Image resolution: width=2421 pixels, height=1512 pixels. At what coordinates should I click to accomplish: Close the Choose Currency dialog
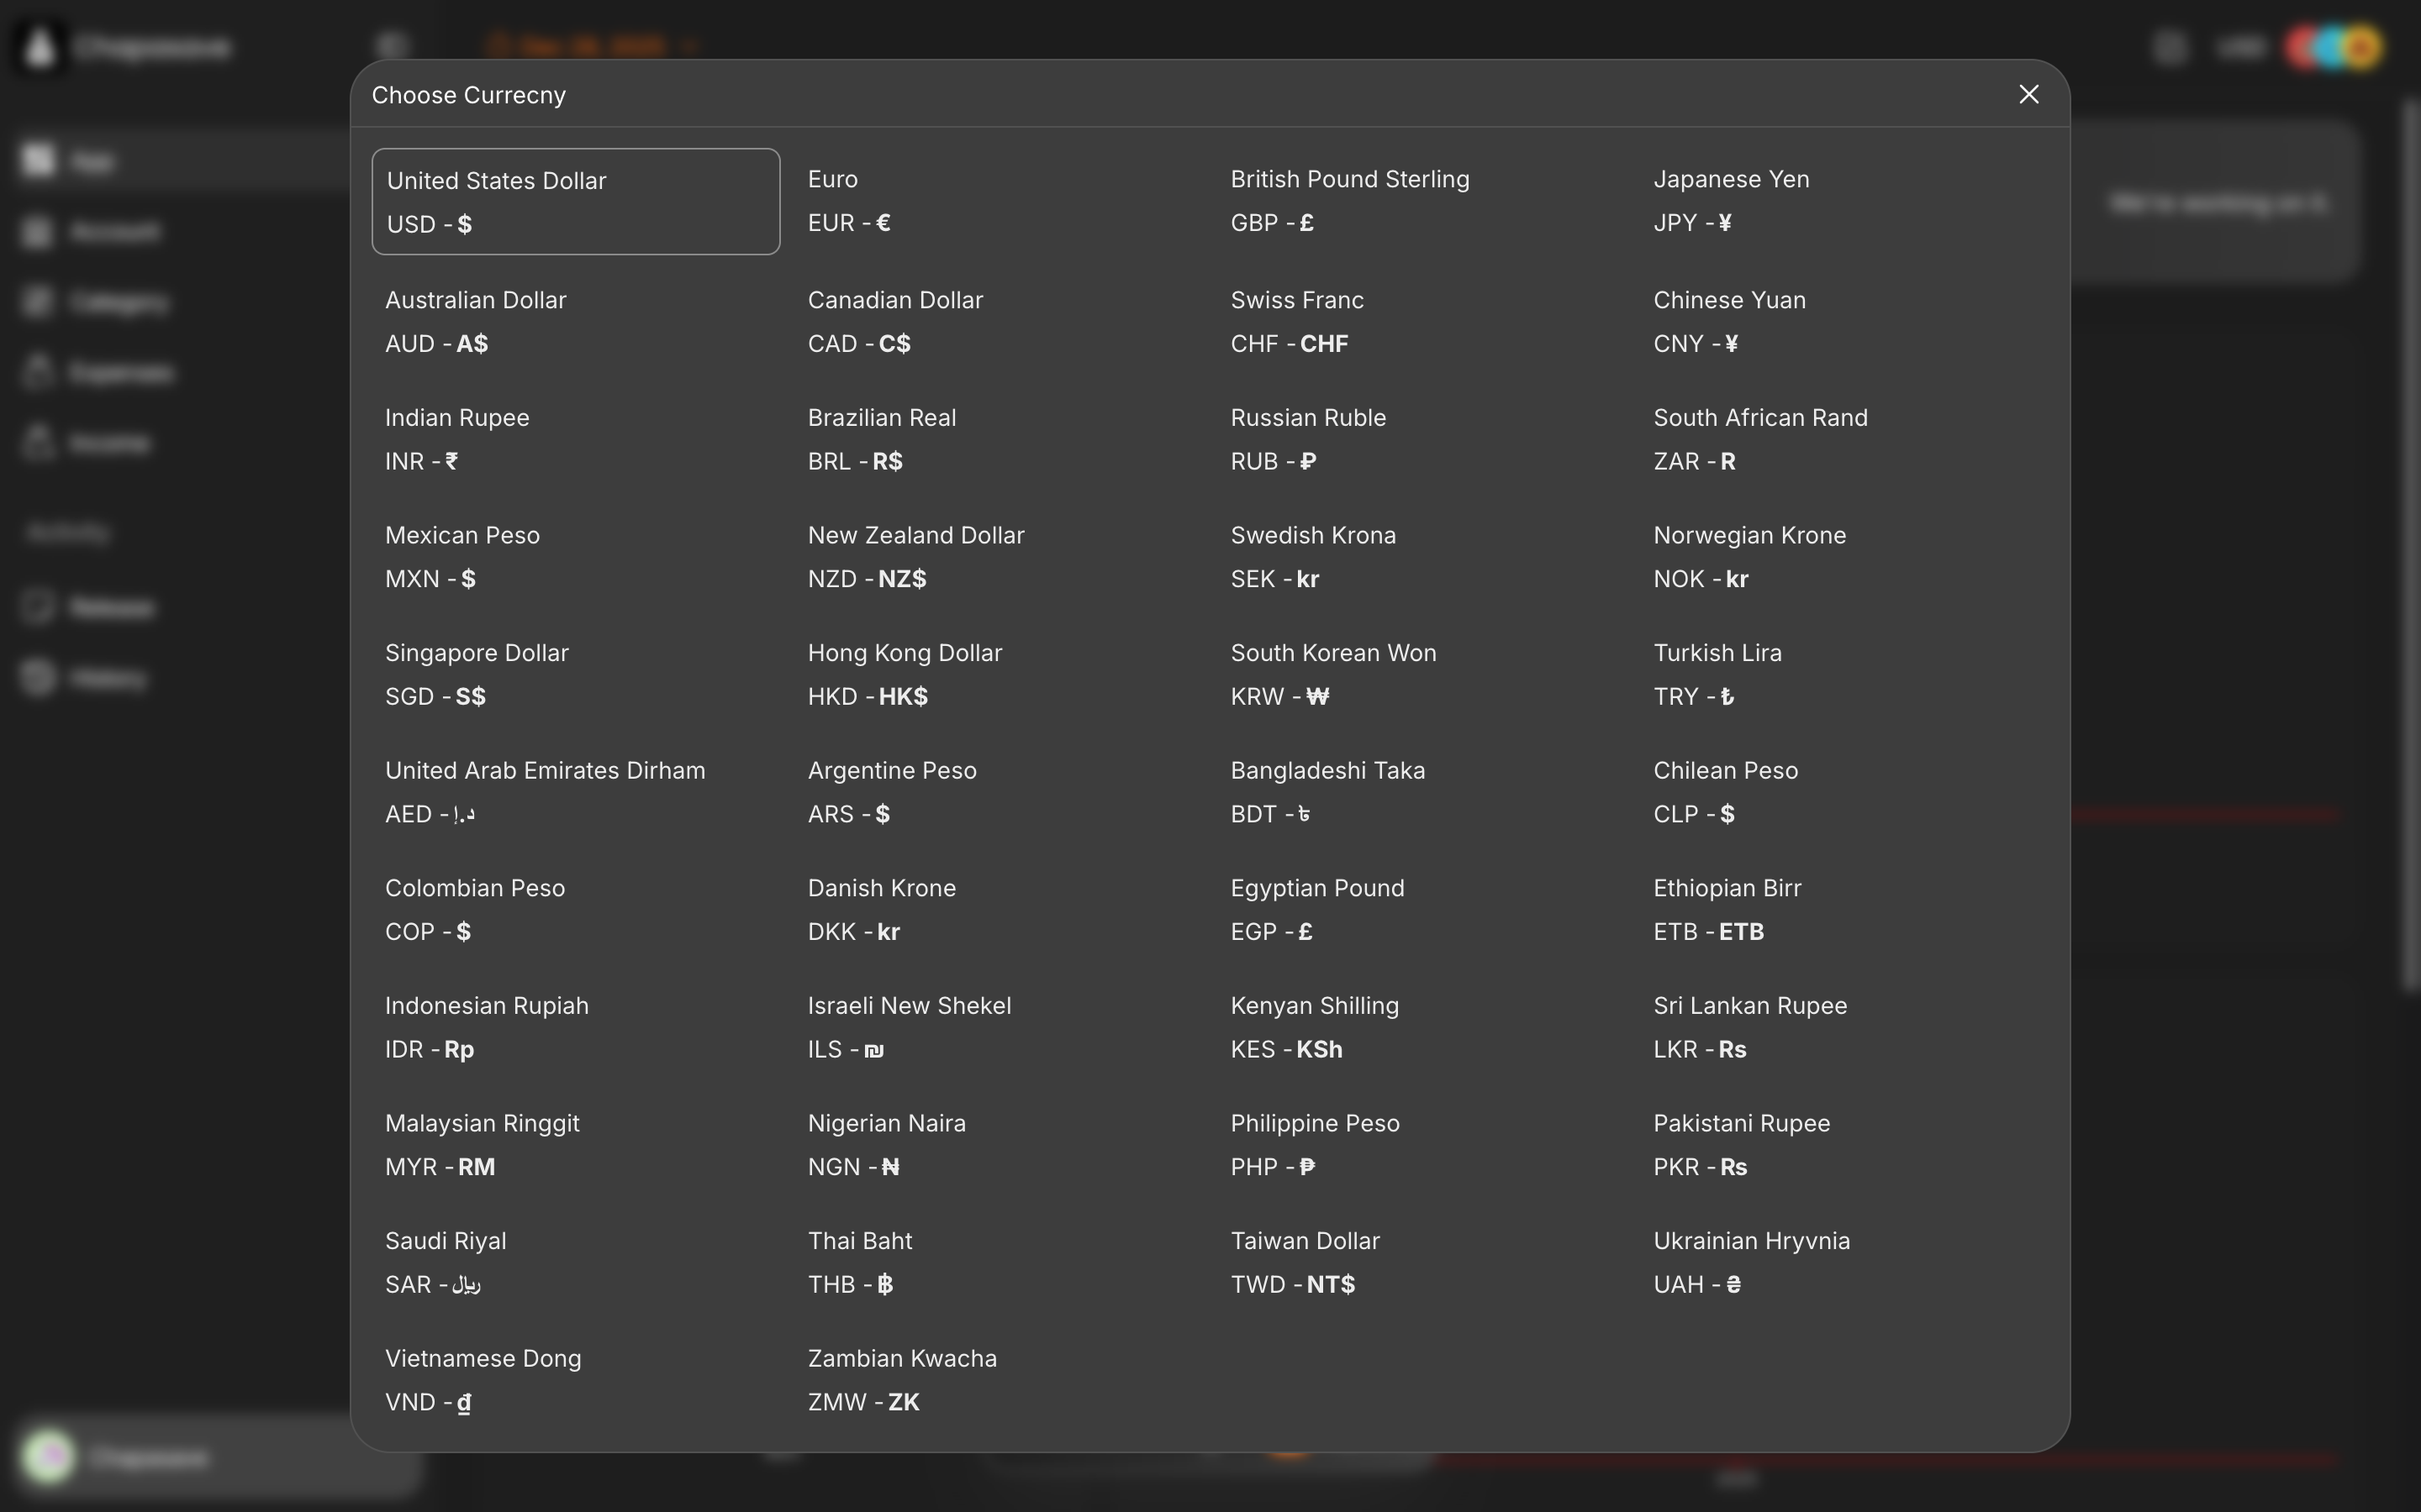click(2028, 94)
